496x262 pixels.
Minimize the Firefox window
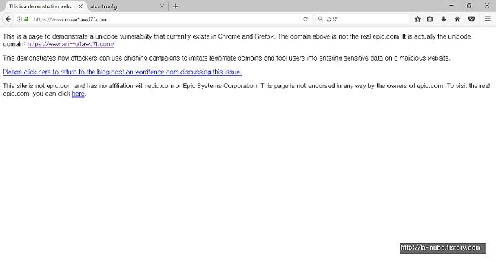pos(451,6)
